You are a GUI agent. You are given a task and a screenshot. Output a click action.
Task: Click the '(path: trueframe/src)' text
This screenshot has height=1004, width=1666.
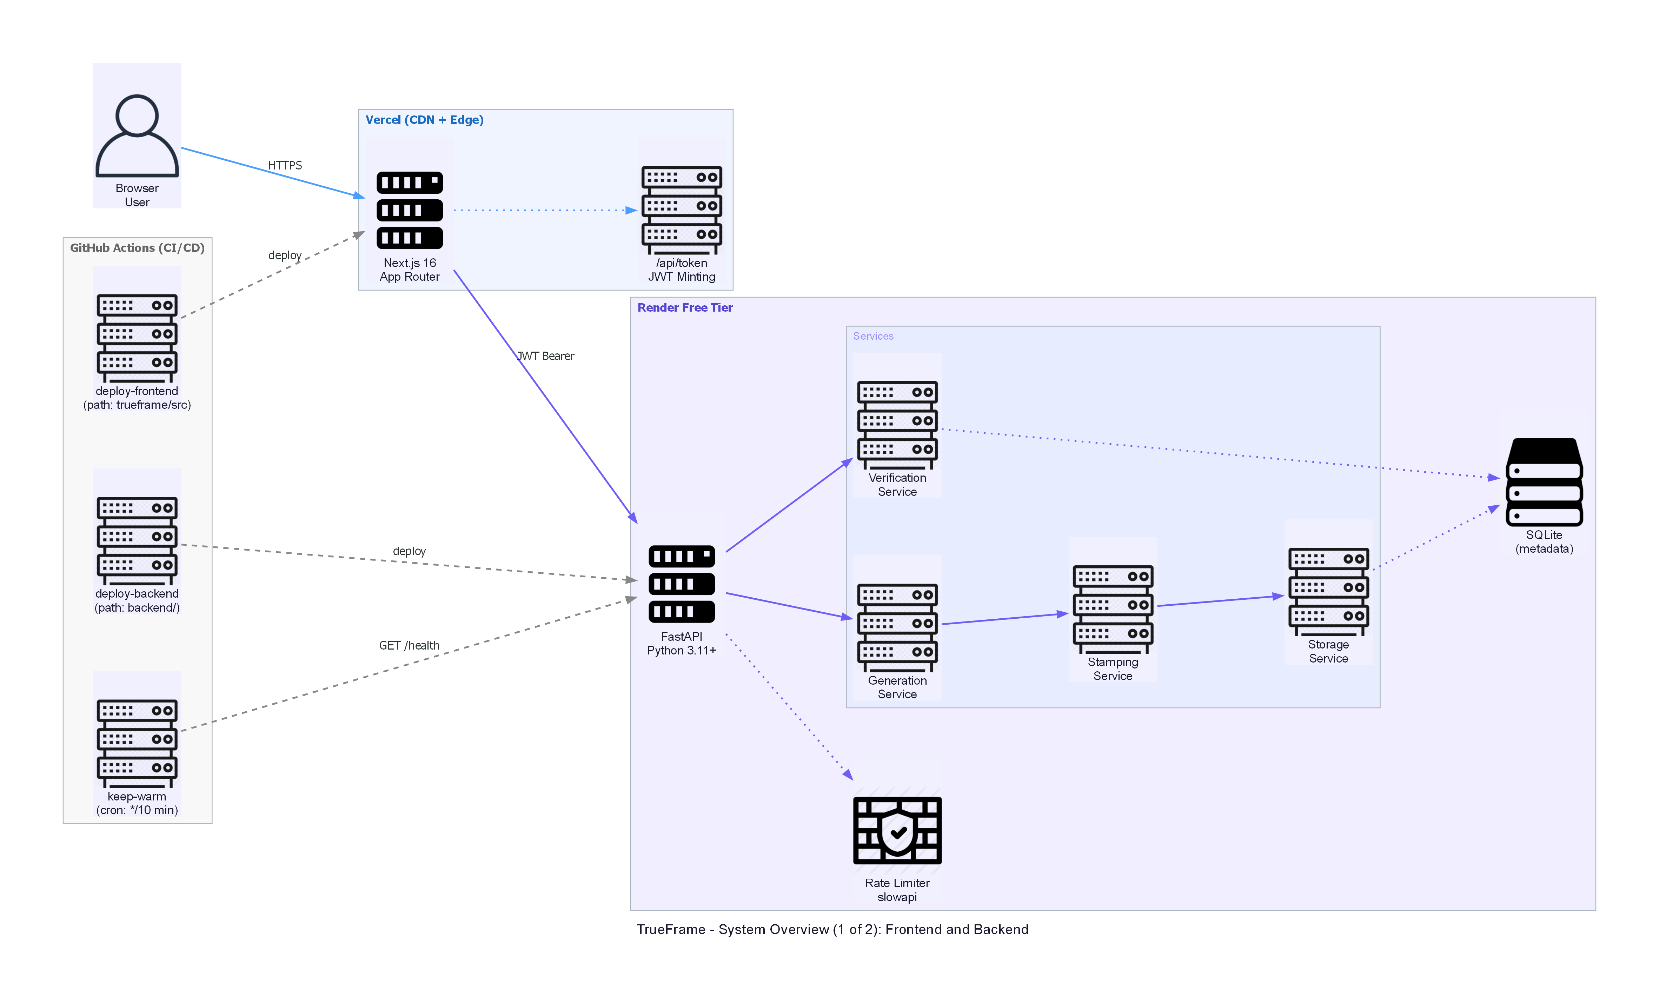137,405
